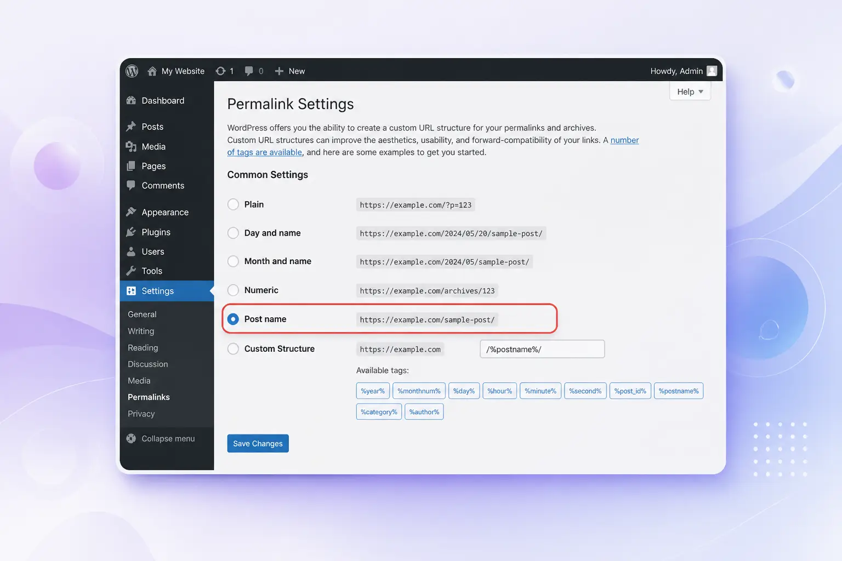Open the Howdy, Admin account menu
The height and width of the screenshot is (561, 842).
coord(684,71)
